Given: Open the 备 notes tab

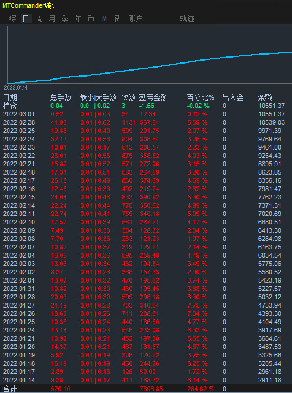Looking at the screenshot, I should pyautogui.click(x=118, y=18).
